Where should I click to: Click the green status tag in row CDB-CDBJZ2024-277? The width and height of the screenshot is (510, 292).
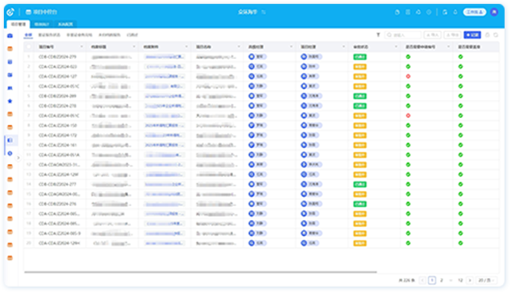pos(360,185)
